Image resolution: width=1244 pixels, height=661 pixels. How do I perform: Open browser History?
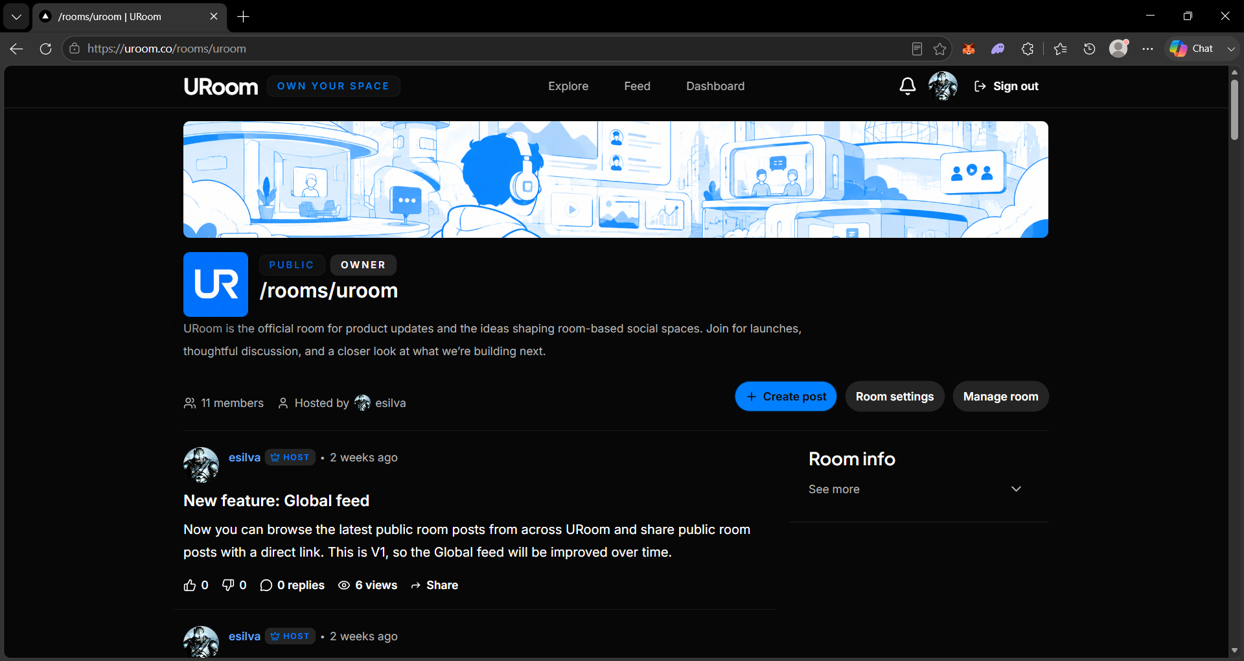[x=1090, y=49]
